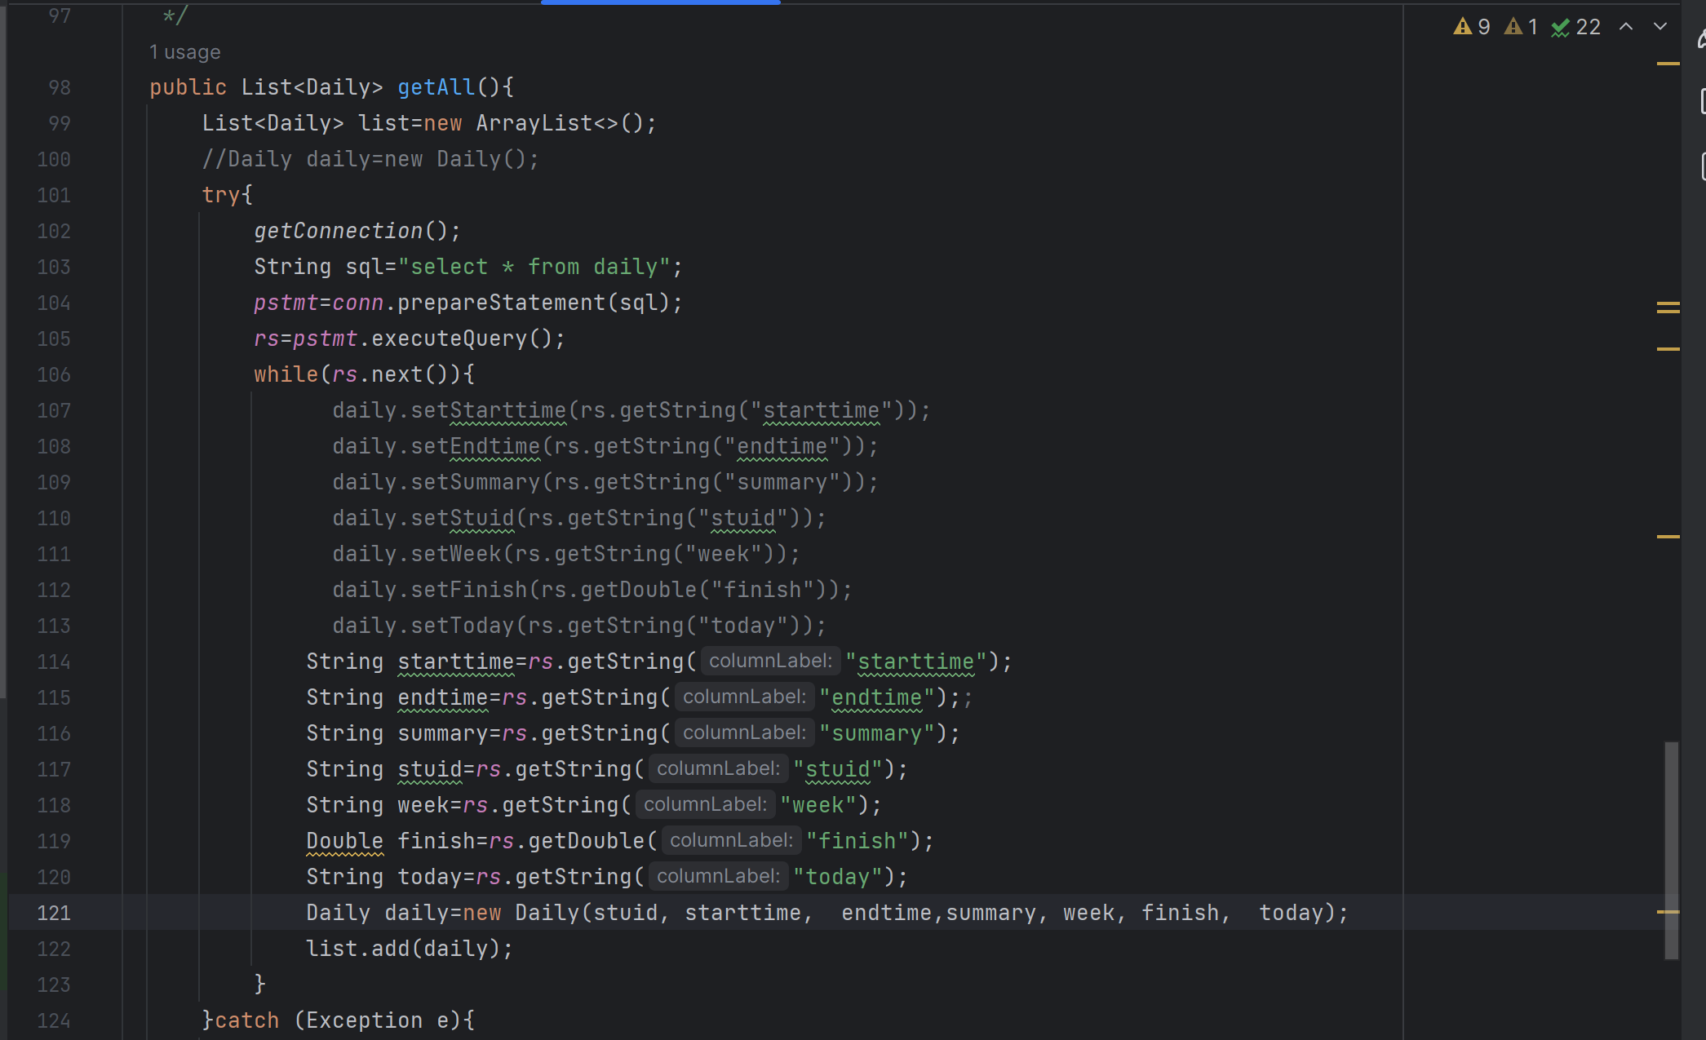Click the yellow stripe marker beside line 121
Viewport: 1706px width, 1040px height.
[x=1668, y=912]
